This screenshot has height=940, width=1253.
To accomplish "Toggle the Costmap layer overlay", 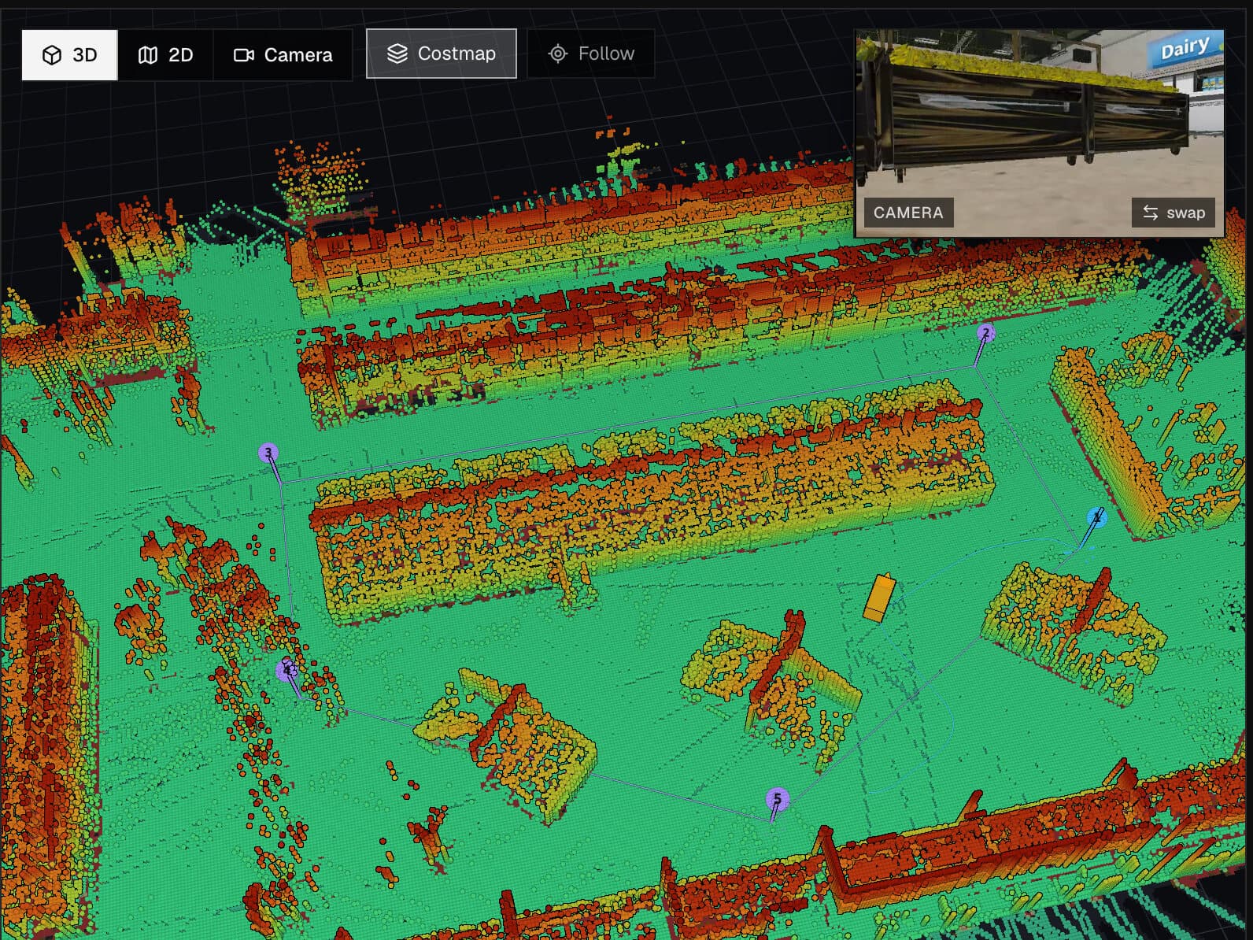I will pyautogui.click(x=442, y=54).
